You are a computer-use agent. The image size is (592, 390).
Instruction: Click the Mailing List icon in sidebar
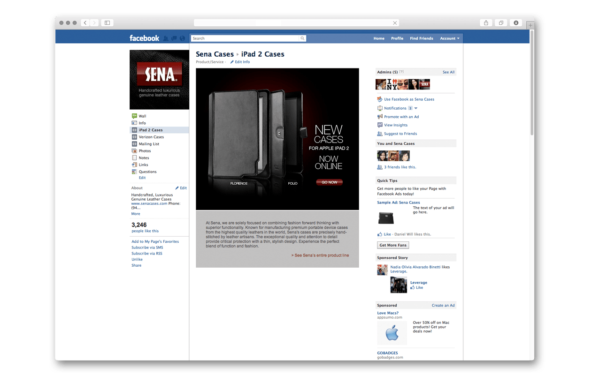pos(134,144)
